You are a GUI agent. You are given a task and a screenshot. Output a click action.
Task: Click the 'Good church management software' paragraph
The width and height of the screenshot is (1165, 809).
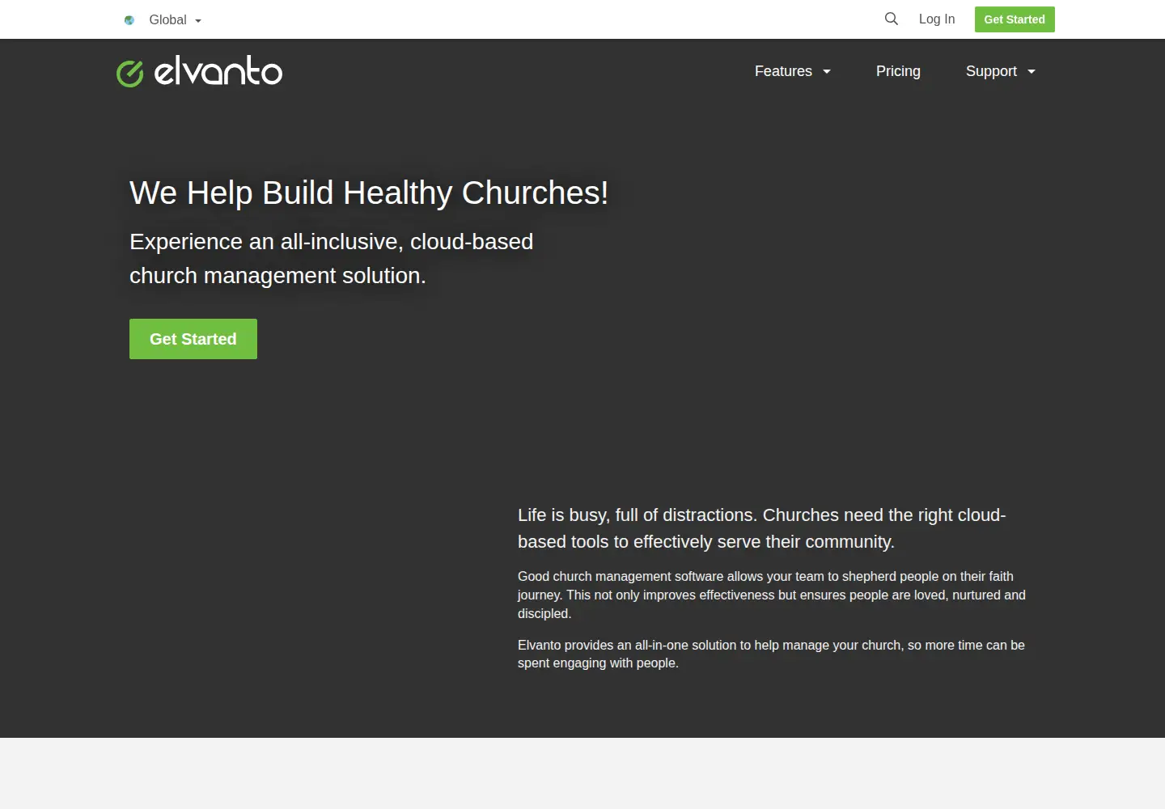tap(772, 595)
